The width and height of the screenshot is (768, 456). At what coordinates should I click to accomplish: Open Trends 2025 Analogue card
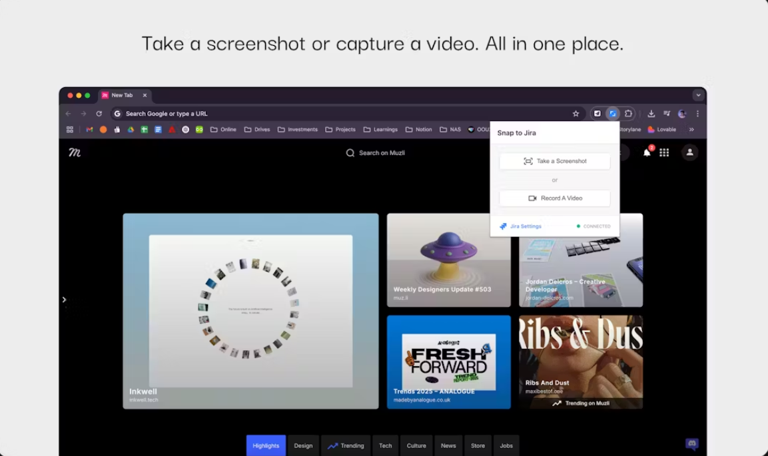[449, 362]
